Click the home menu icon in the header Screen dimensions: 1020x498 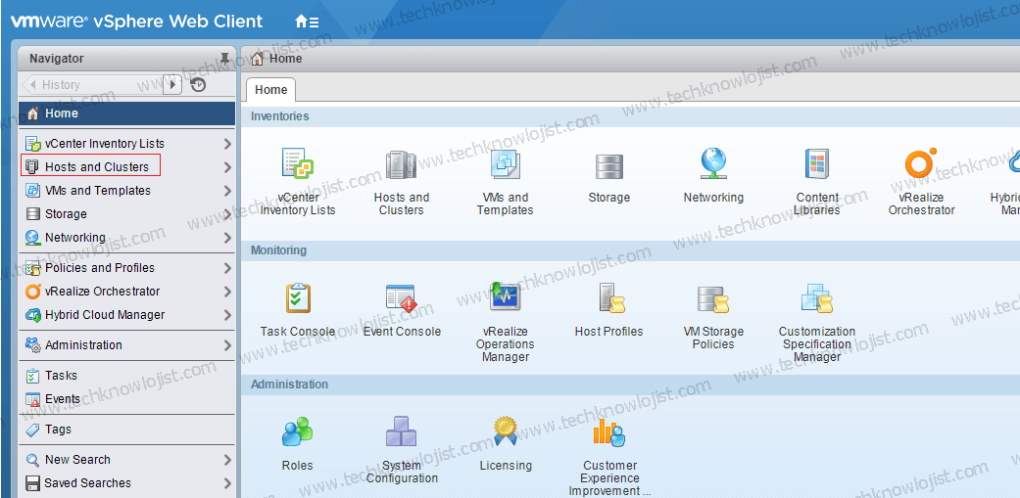click(307, 22)
